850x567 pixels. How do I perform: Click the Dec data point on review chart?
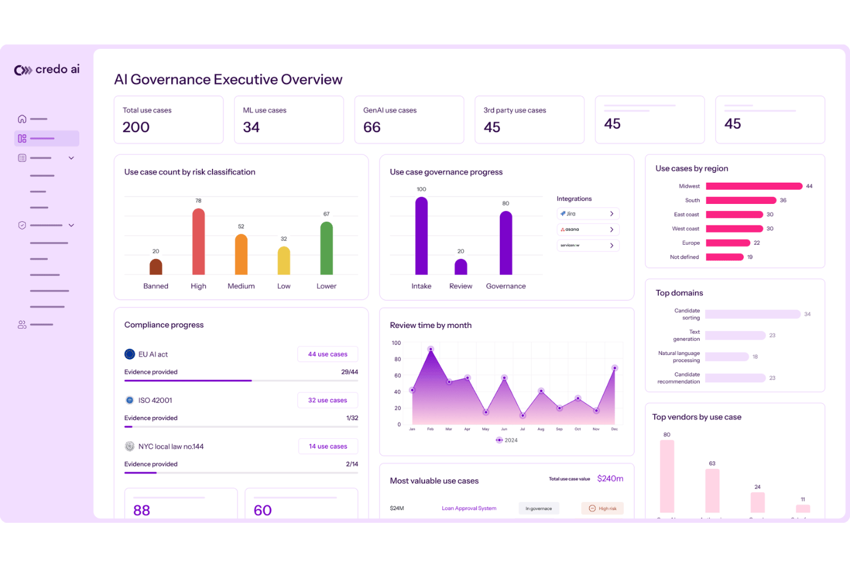[615, 368]
